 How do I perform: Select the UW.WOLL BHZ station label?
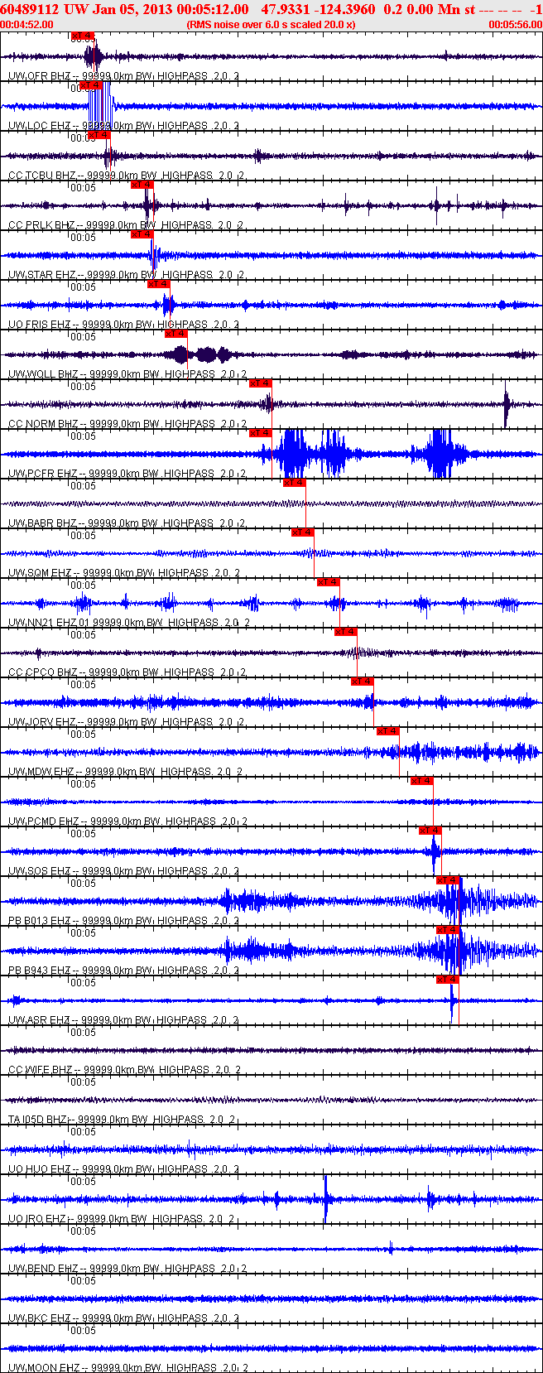coord(127,374)
